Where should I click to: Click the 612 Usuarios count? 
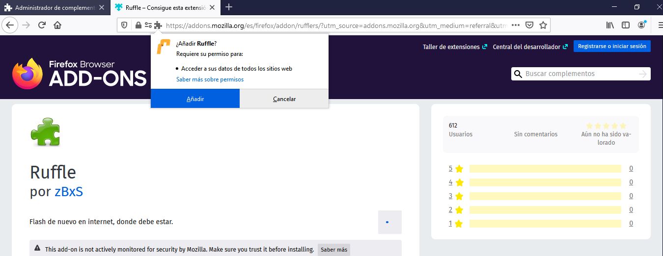[x=461, y=130]
